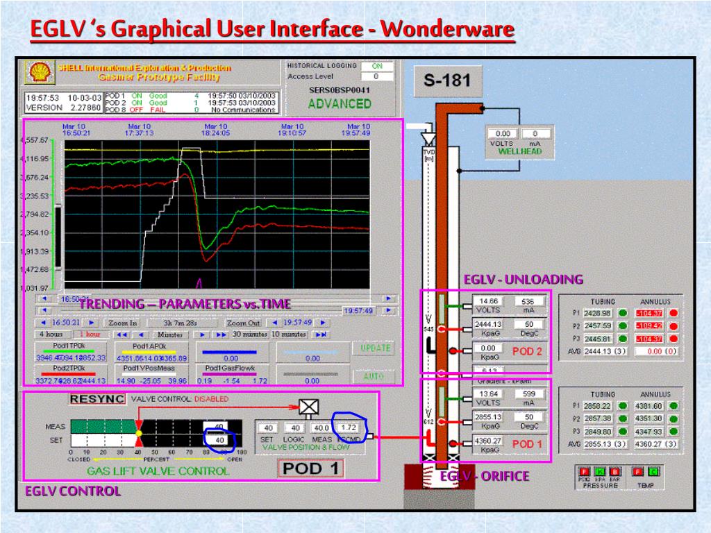Click Pod 2 tubing AVG 2444.13 value

tap(605, 351)
